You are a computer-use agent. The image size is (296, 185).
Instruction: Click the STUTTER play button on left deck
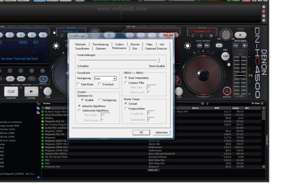pyautogui.click(x=31, y=91)
